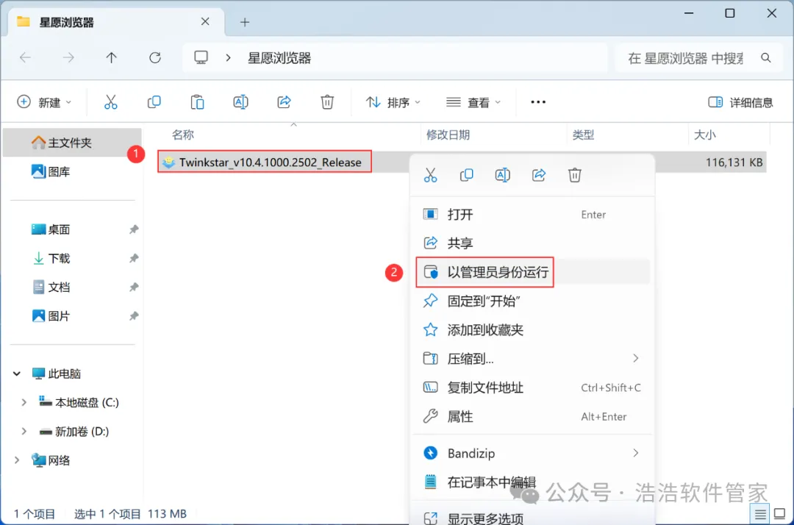794x525 pixels.
Task: Click the 星愿浏览器 breadcrumb in address bar
Action: coord(279,58)
